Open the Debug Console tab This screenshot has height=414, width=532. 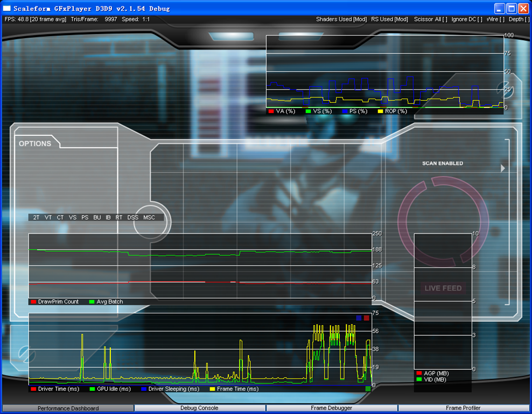pyautogui.click(x=199, y=408)
